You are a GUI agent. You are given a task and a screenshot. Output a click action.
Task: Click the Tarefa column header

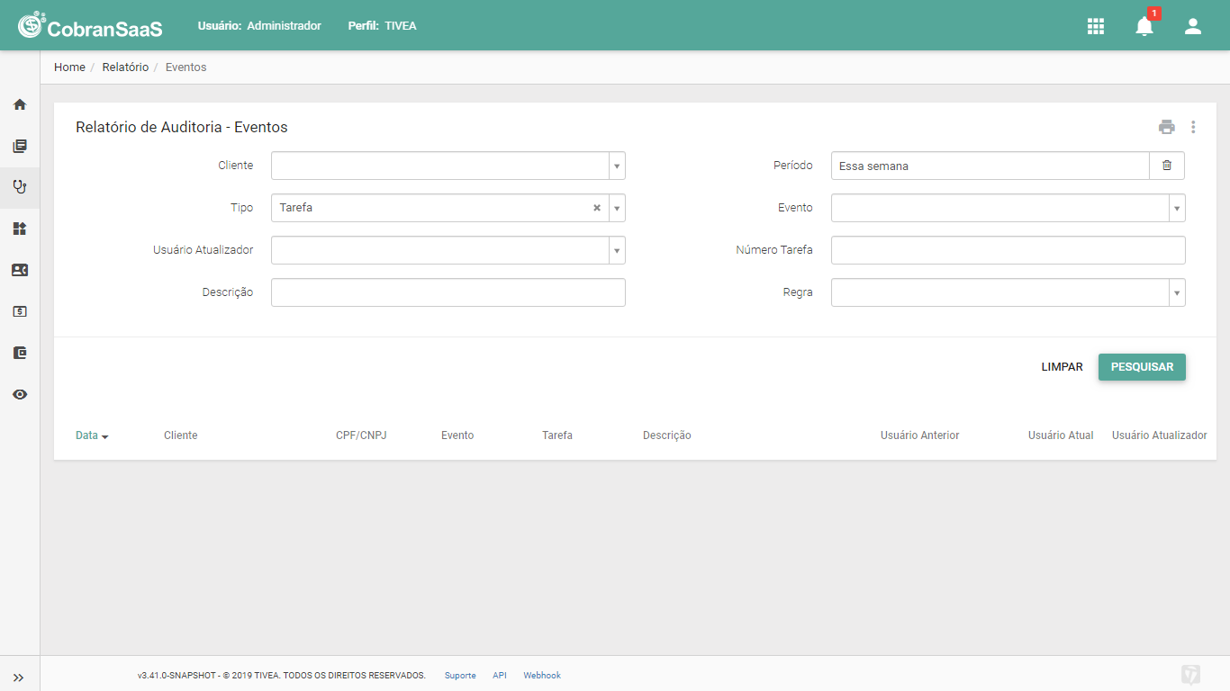557,435
